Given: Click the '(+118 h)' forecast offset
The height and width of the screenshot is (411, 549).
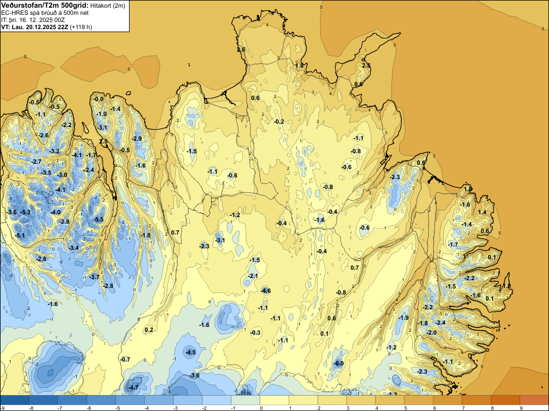Looking at the screenshot, I should tap(81, 27).
